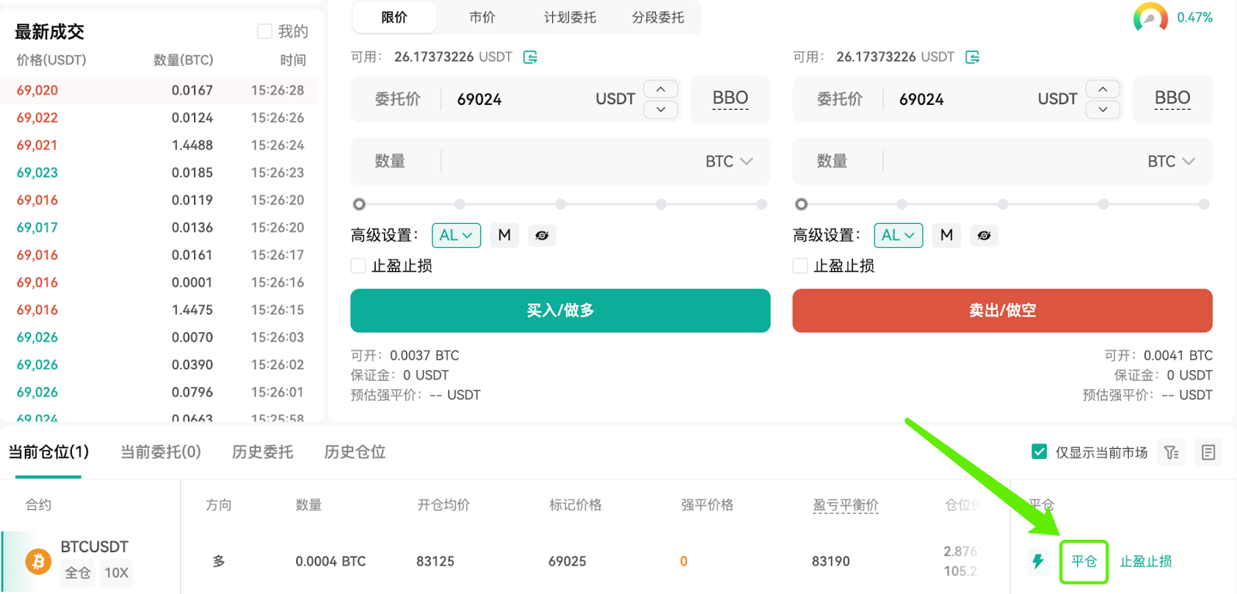Enable 止盈止损 checkbox on buy side
This screenshot has width=1237, height=594.
pos(358,266)
